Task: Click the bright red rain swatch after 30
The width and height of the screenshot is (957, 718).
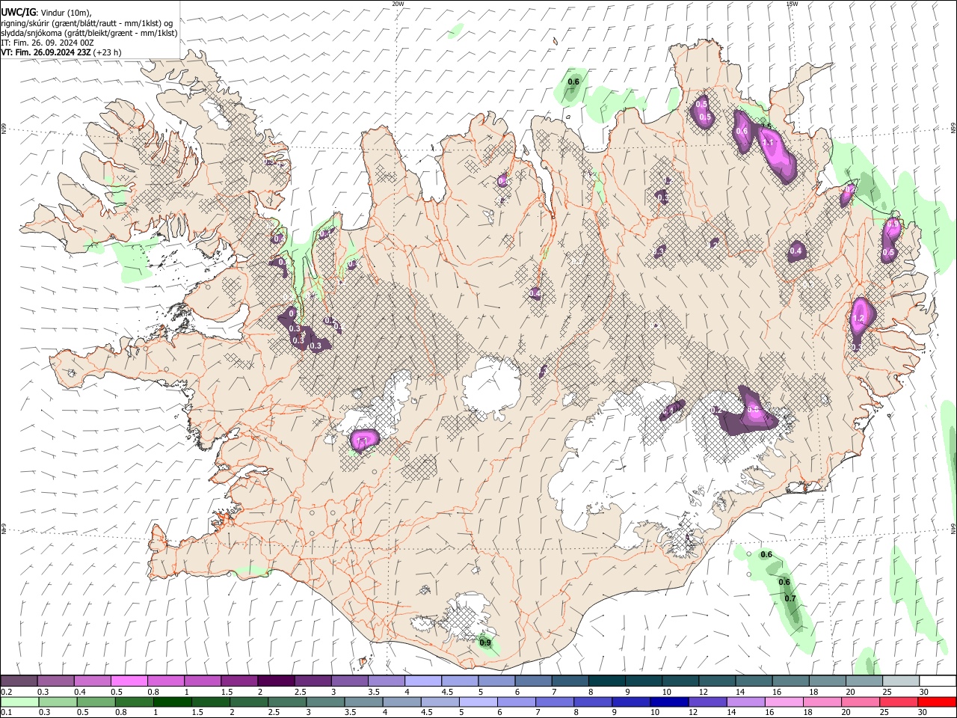Action: [938, 702]
